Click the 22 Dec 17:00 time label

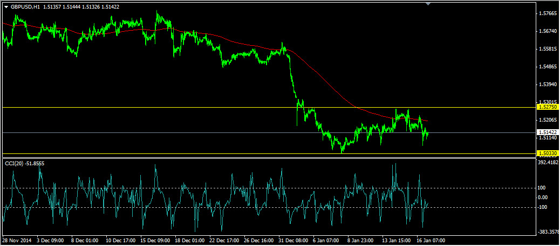(x=224, y=241)
